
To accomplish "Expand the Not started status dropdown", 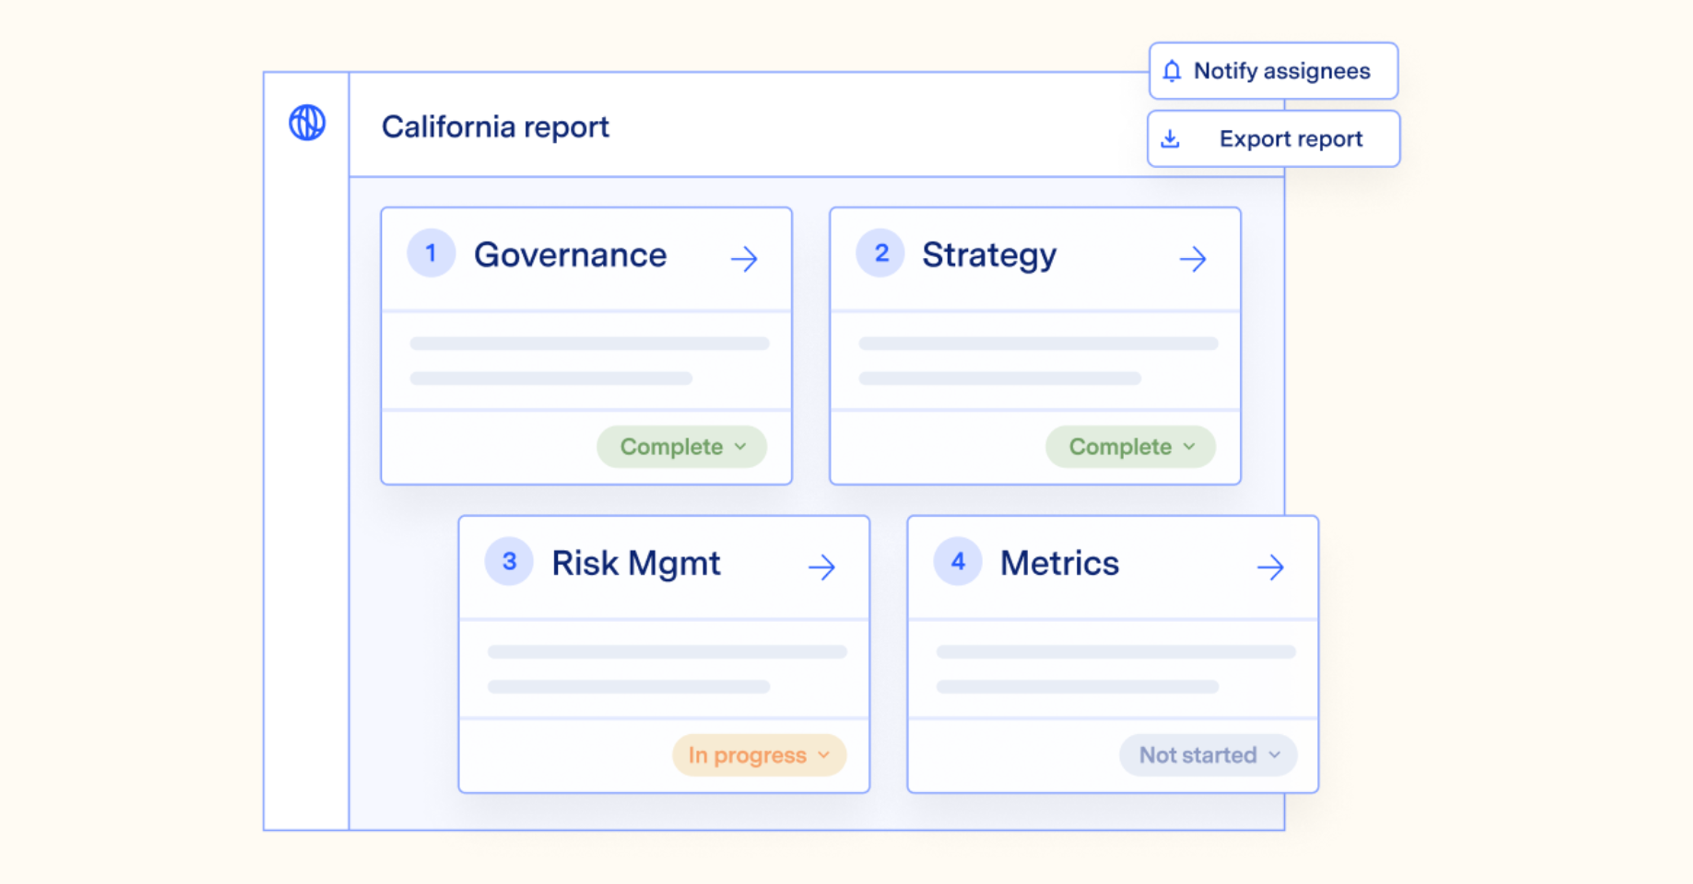I will point(1208,755).
